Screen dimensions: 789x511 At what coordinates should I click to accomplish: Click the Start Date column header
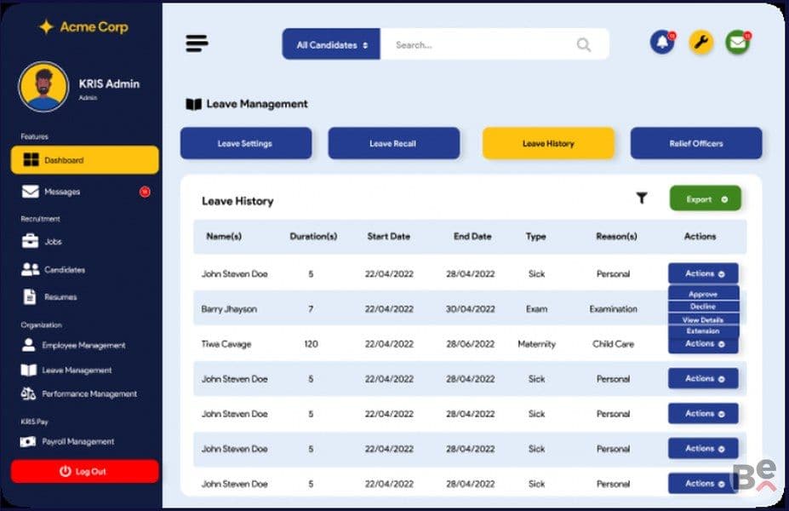(388, 236)
